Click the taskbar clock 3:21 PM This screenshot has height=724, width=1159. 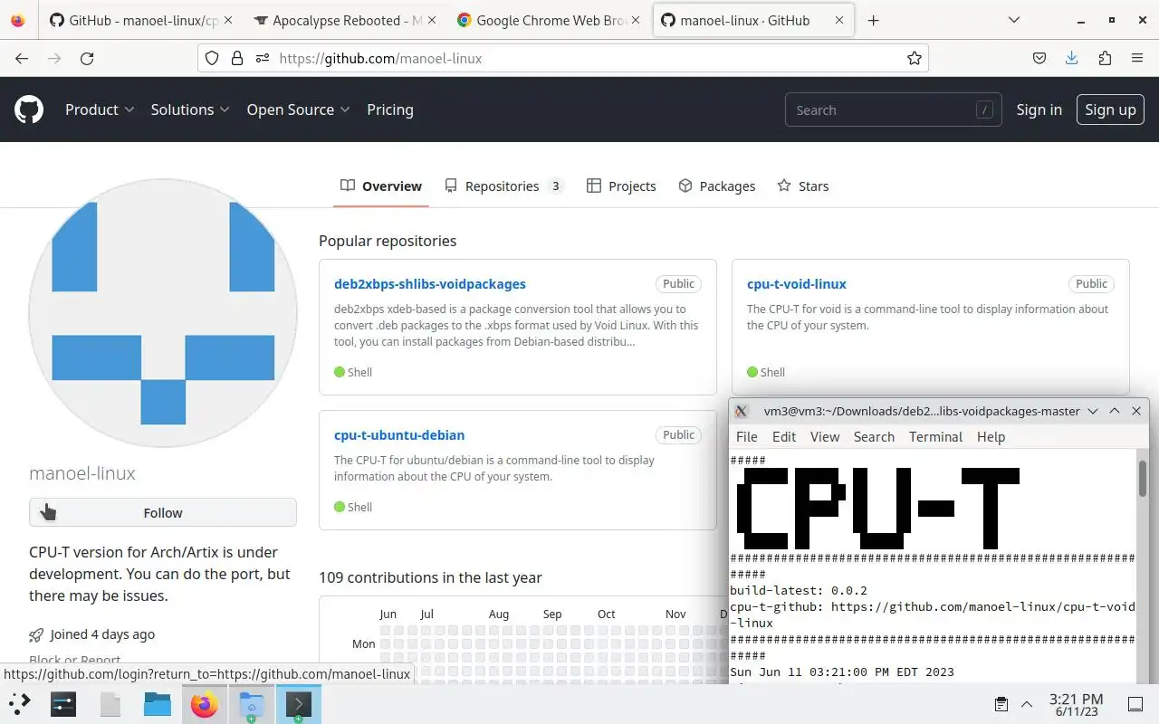(x=1076, y=704)
